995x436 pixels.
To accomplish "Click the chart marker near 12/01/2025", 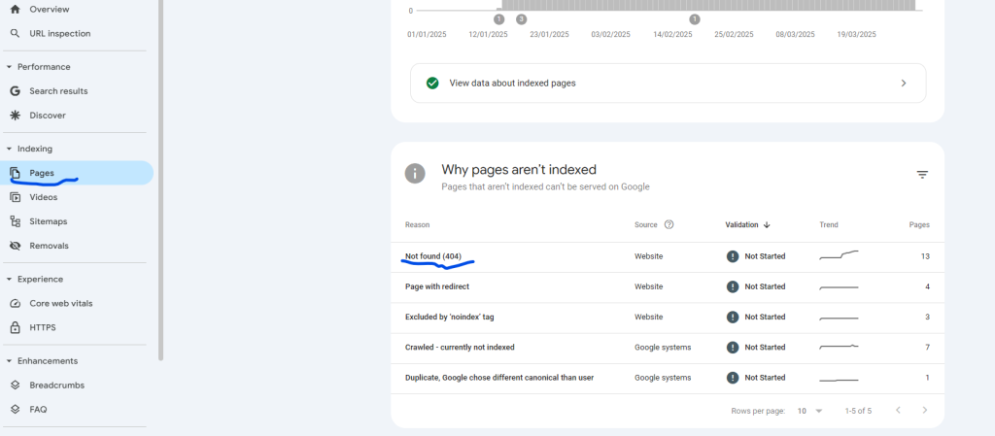I will tap(498, 19).
